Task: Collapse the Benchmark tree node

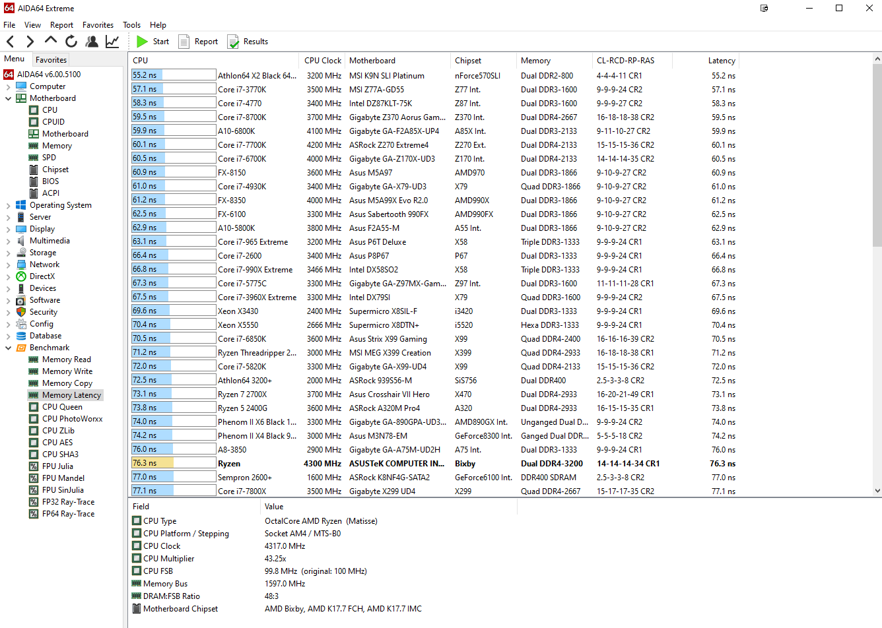Action: click(x=8, y=348)
